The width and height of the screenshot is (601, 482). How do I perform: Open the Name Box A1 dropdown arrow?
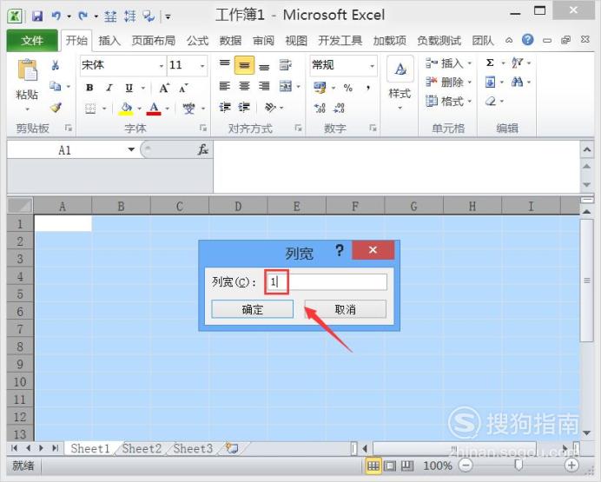click(131, 149)
